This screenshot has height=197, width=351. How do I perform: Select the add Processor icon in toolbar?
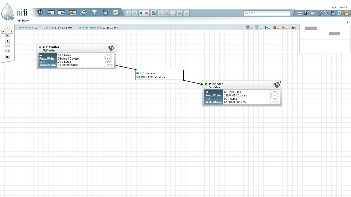(40, 13)
